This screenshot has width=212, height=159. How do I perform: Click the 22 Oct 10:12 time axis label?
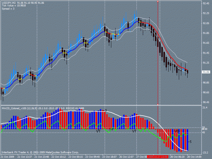coord(59,157)
